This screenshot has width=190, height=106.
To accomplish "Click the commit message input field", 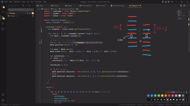I will [21, 10].
